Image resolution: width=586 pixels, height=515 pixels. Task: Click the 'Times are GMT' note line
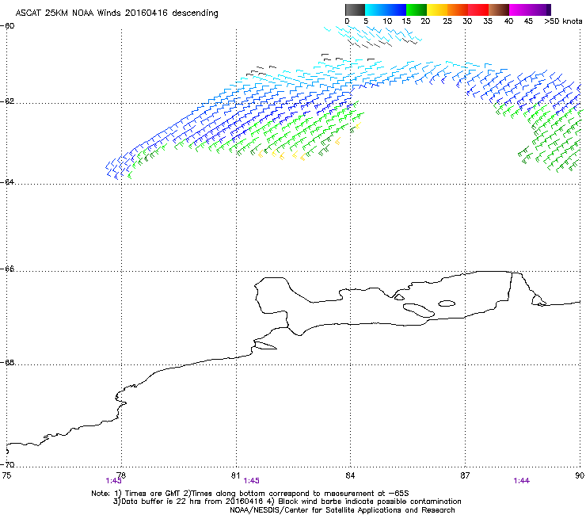click(250, 494)
